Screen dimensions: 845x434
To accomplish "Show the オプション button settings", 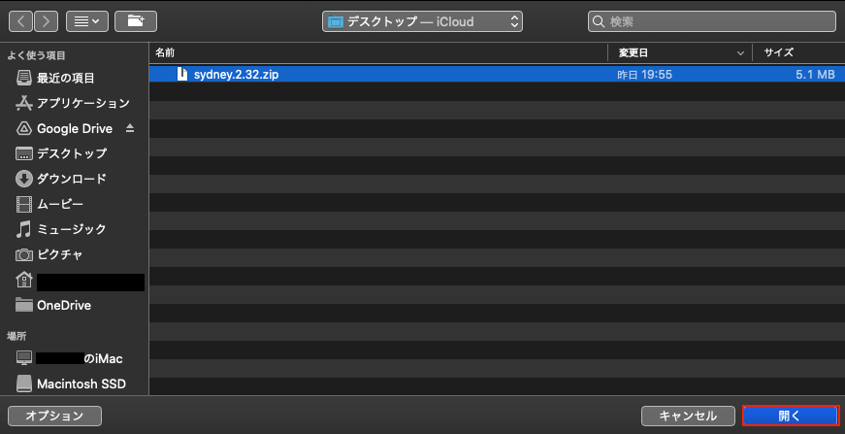I will click(x=55, y=416).
